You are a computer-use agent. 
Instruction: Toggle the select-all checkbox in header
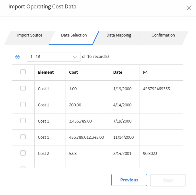[x=23, y=72]
